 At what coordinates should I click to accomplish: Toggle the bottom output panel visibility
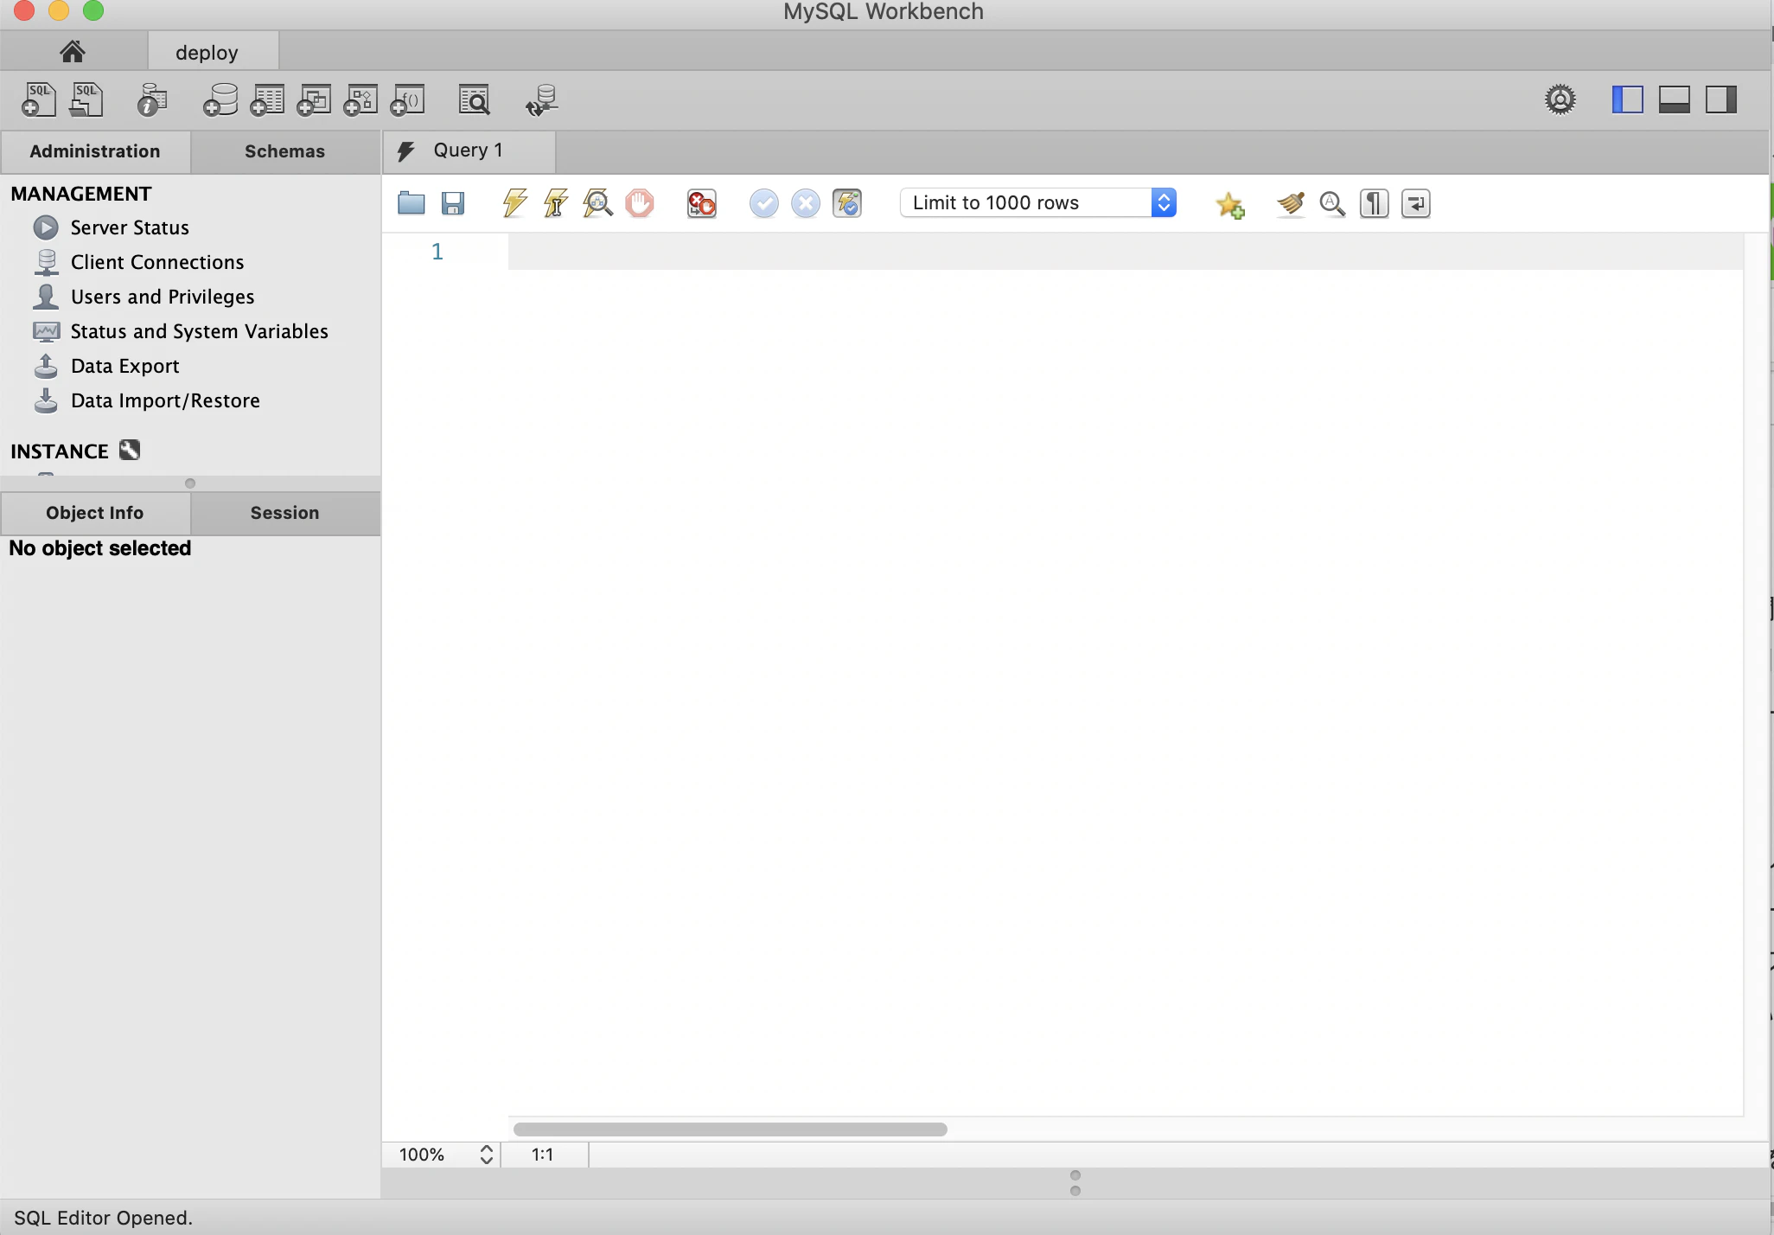click(x=1674, y=99)
